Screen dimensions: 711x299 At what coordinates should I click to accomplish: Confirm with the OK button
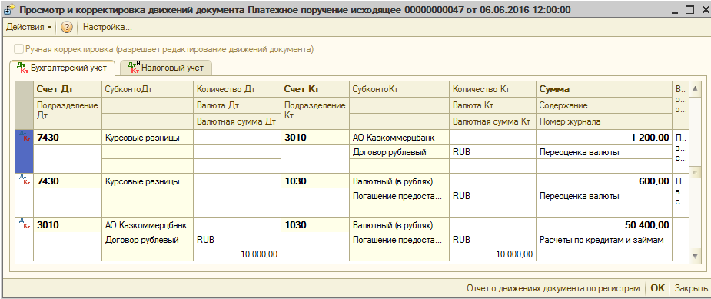coord(657,288)
